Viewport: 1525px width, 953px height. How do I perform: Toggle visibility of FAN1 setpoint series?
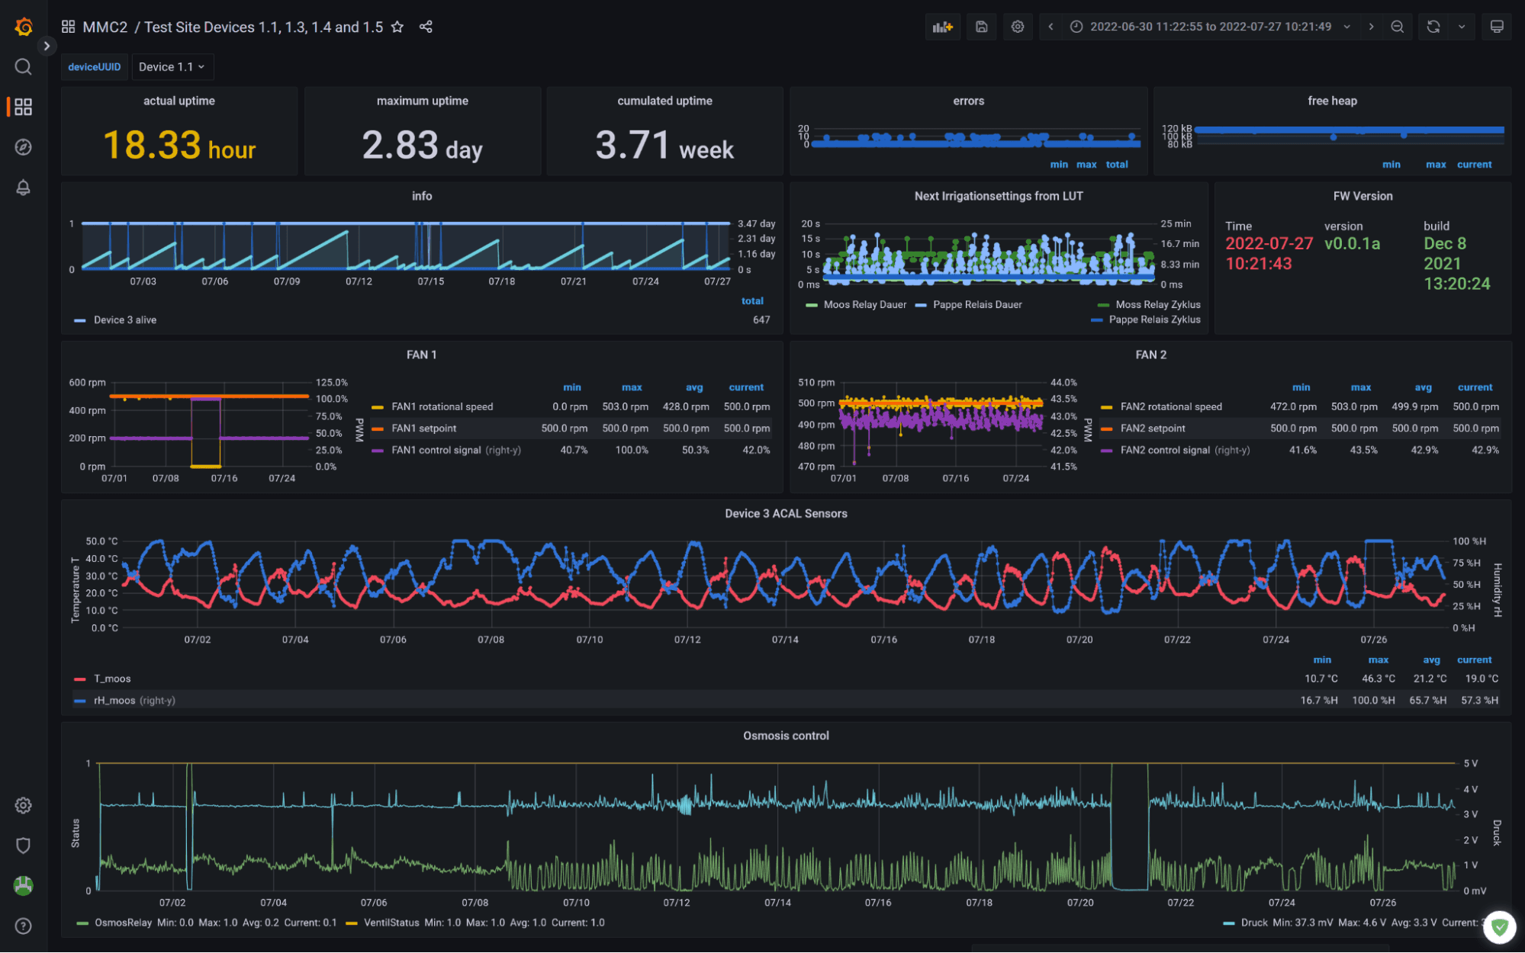425,428
